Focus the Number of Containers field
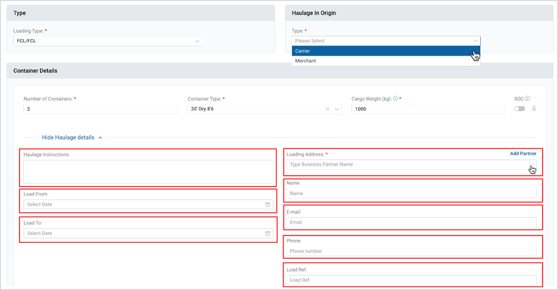 click(101, 109)
